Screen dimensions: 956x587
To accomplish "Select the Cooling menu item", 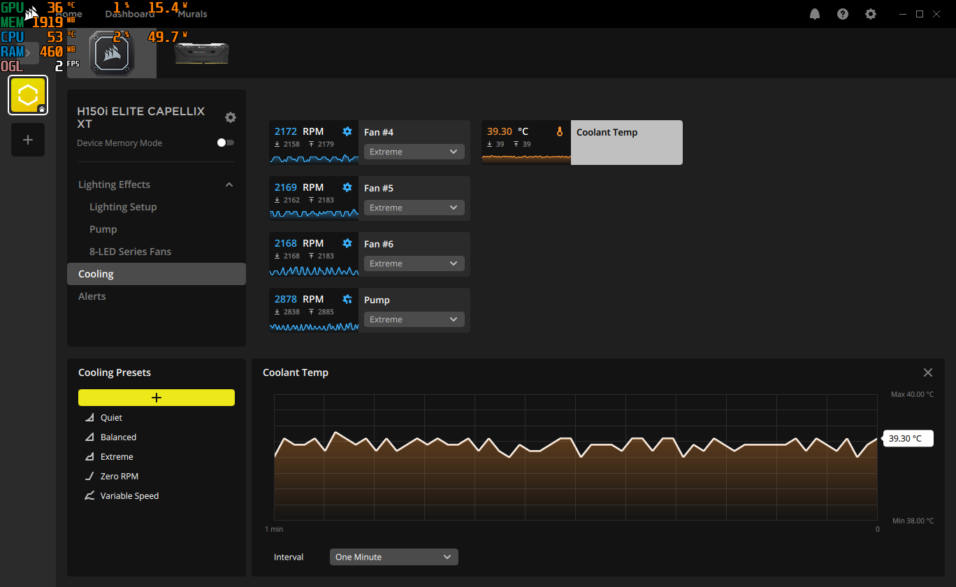I will [x=157, y=274].
